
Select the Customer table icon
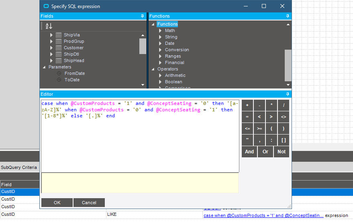[59, 48]
